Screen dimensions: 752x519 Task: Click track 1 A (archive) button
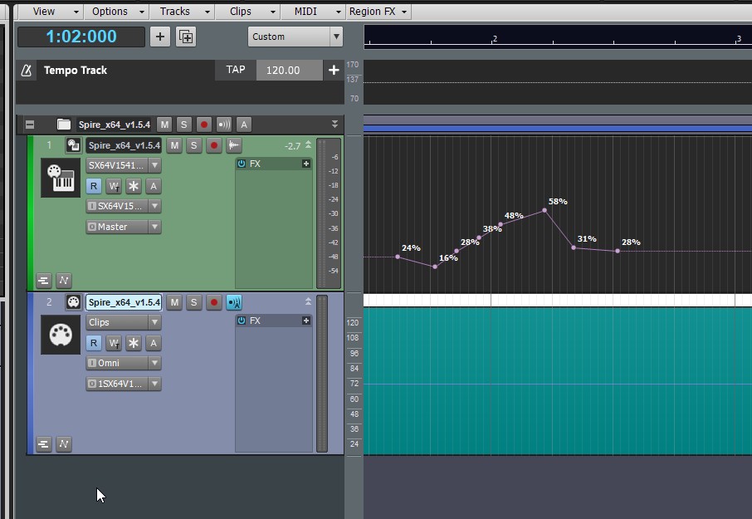pyautogui.click(x=154, y=186)
